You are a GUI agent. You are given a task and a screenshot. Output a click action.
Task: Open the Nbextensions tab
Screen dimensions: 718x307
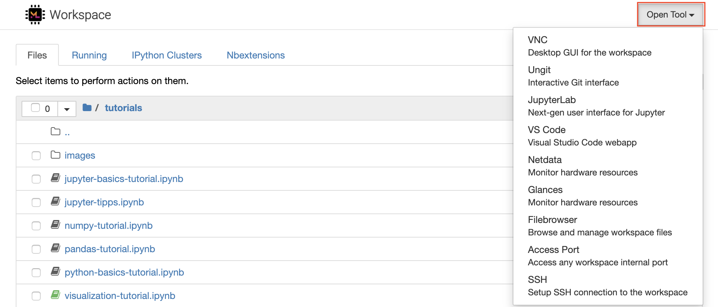[x=256, y=55]
